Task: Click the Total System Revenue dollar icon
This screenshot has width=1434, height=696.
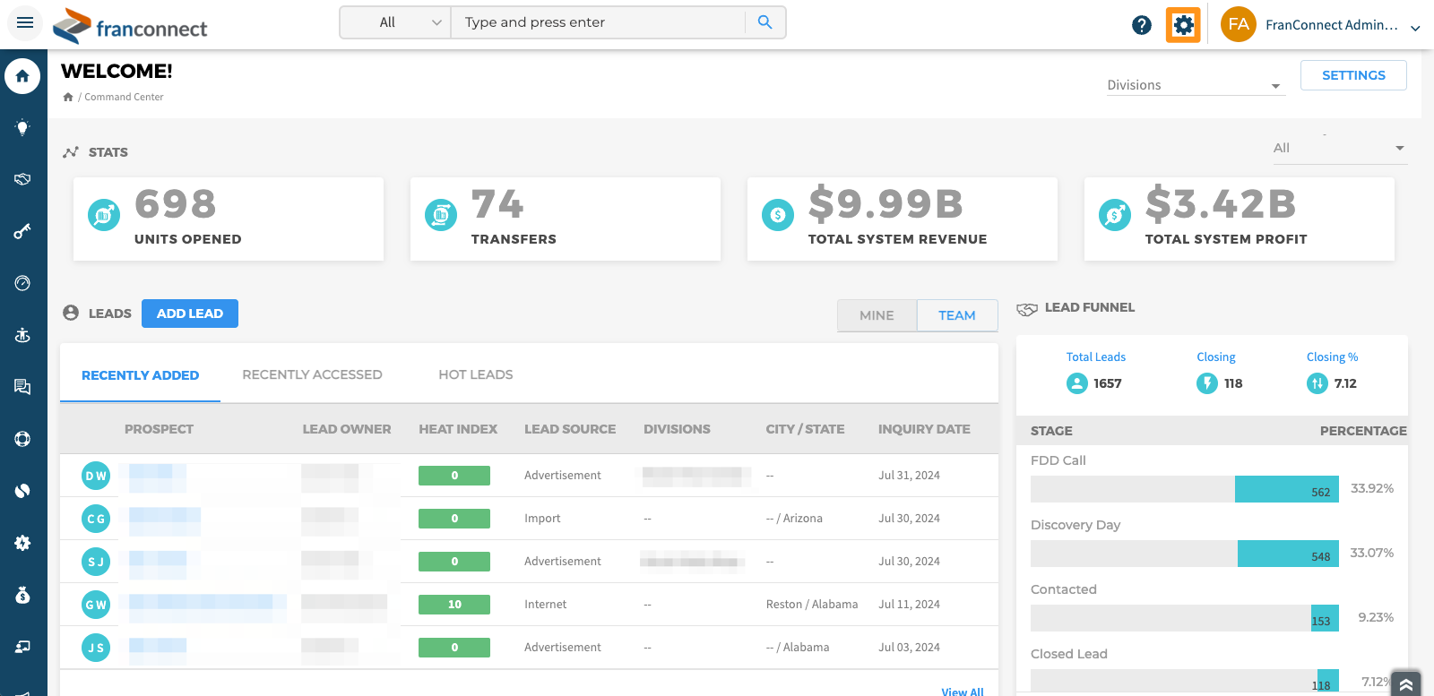Action: tap(778, 215)
